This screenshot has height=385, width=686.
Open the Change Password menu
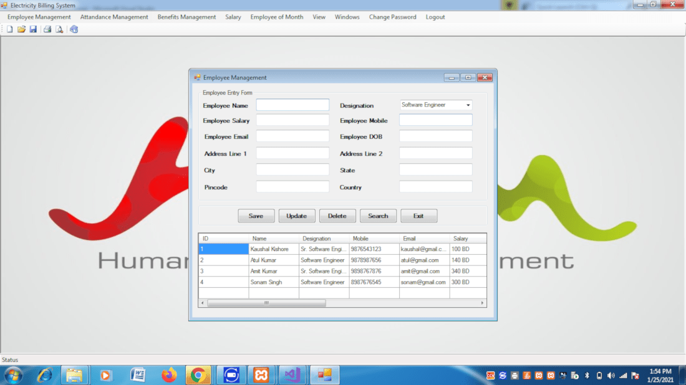coord(392,17)
